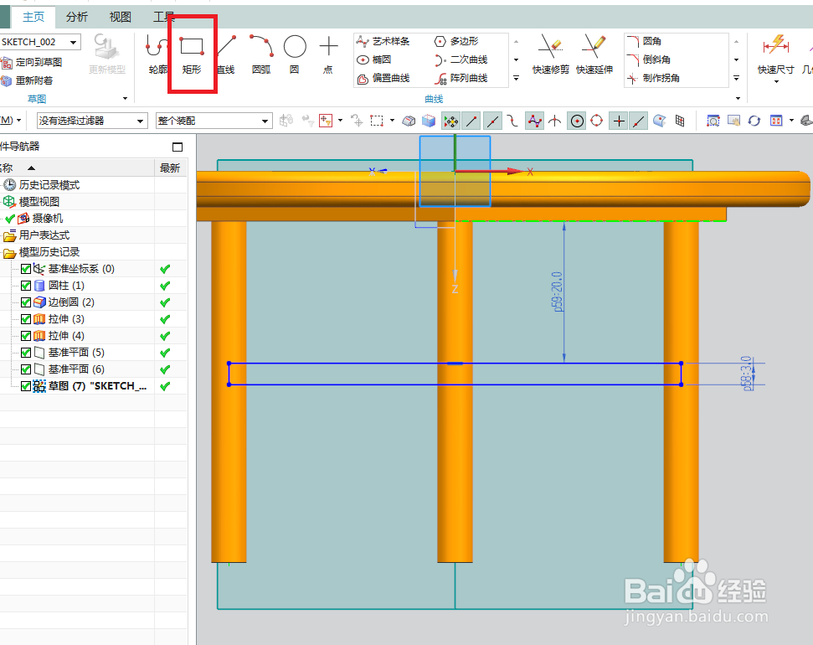The image size is (813, 645).
Task: Switch to the 视图 tab
Action: tap(121, 17)
